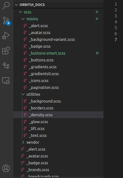Open the Extensions view
Viewport: 123px width, 178px height.
click(6, 51)
